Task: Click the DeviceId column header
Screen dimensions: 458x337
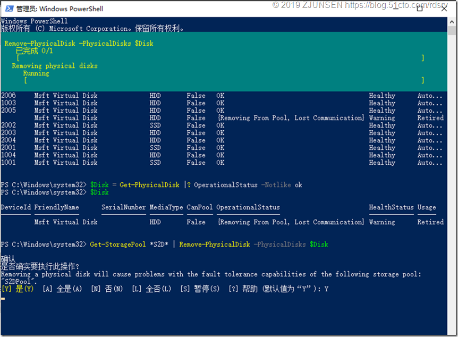Action: click(15, 207)
